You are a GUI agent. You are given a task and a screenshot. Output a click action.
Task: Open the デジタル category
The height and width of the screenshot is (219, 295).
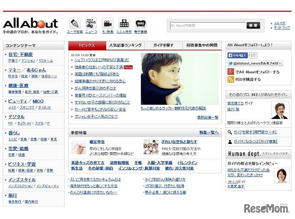click(x=17, y=117)
